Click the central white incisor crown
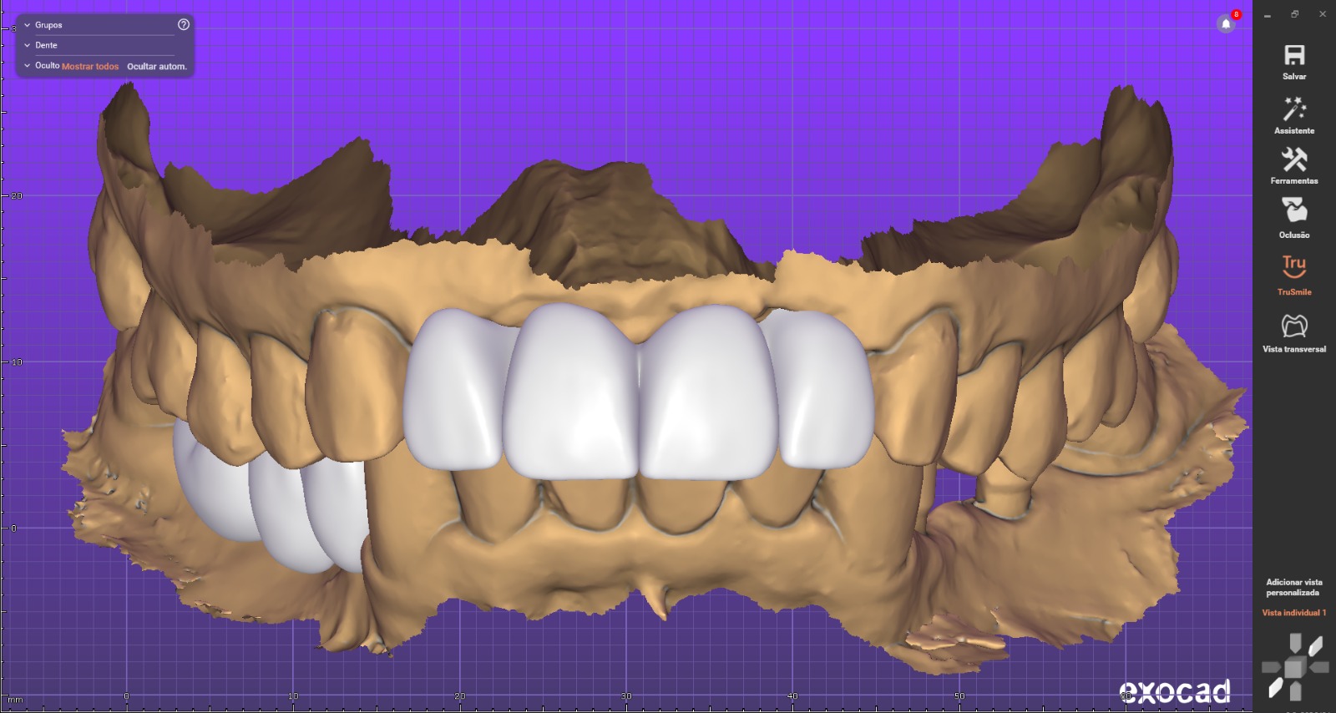 (x=572, y=392)
